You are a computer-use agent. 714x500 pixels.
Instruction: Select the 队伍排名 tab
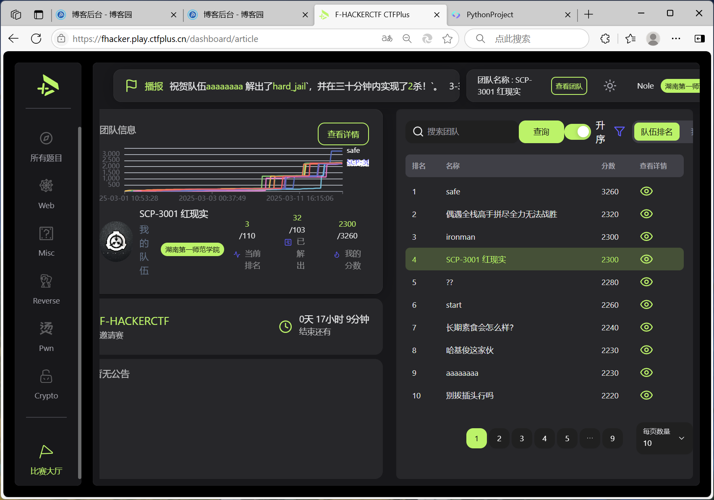click(x=657, y=132)
